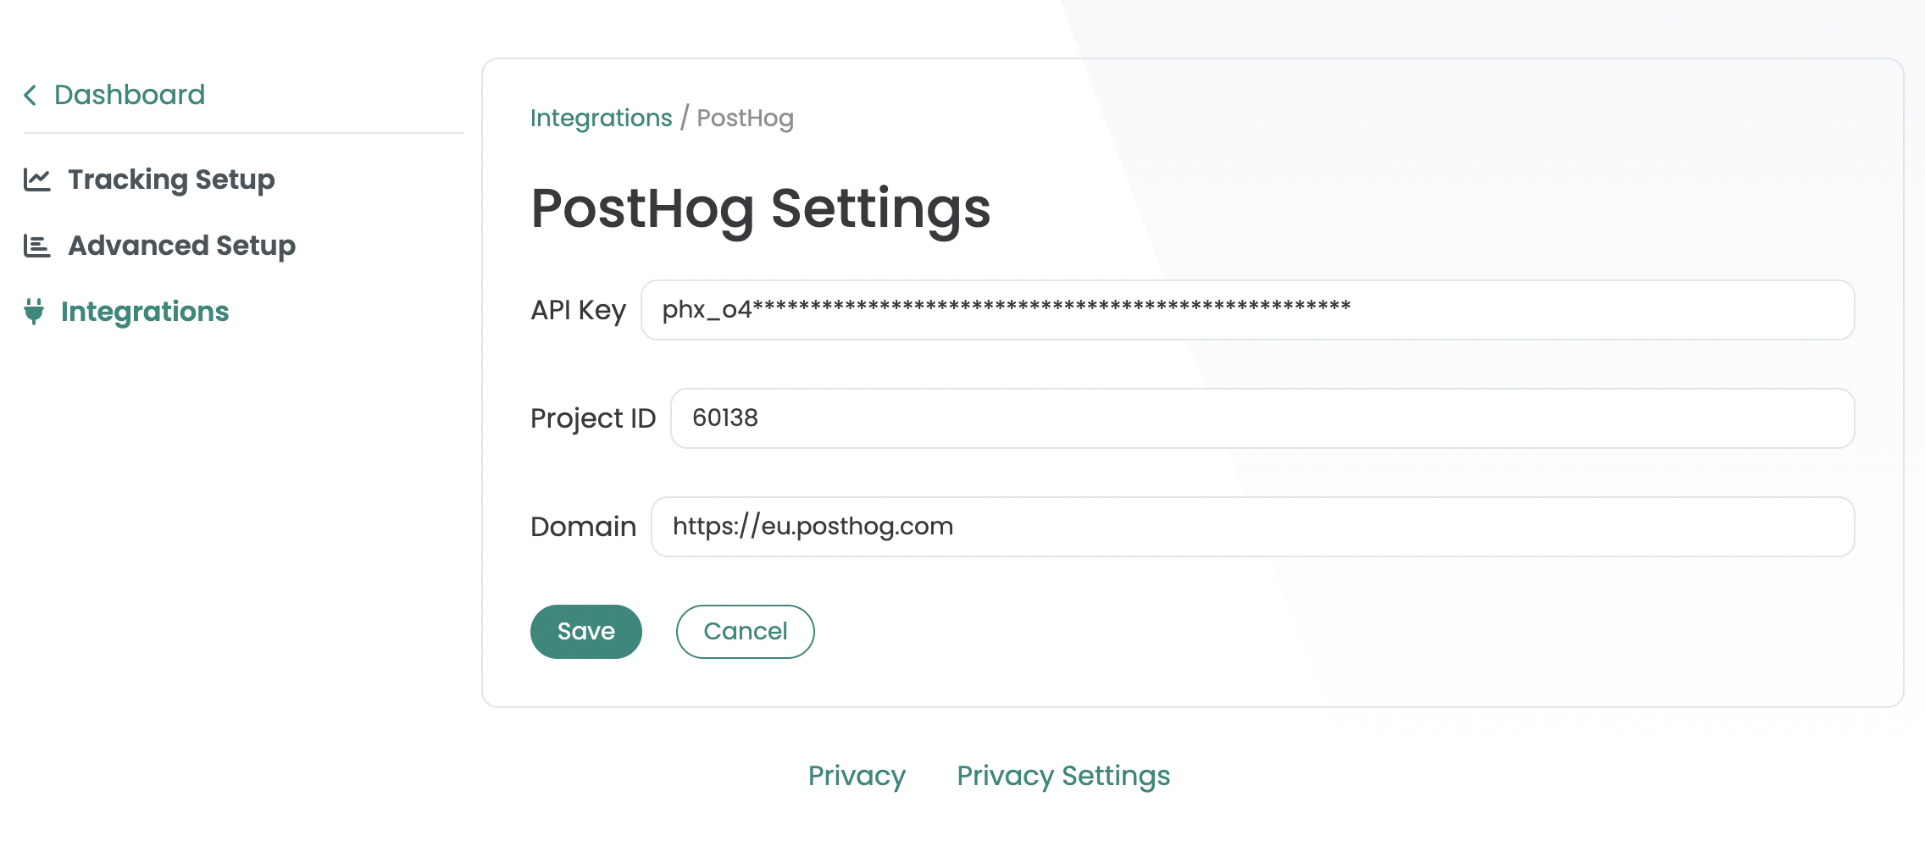Click the Project ID label
This screenshot has width=1925, height=852.
[593, 418]
